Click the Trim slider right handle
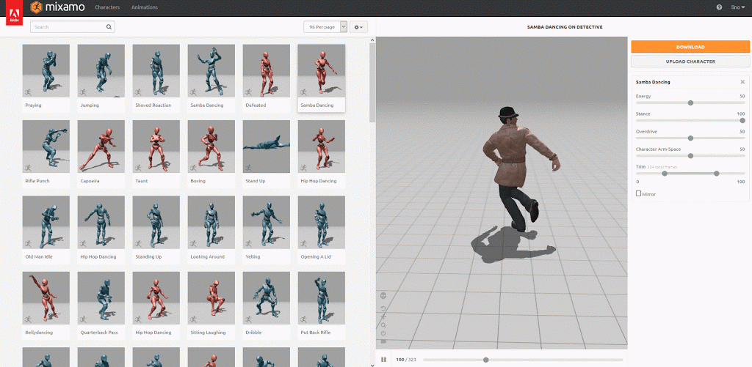 point(717,173)
